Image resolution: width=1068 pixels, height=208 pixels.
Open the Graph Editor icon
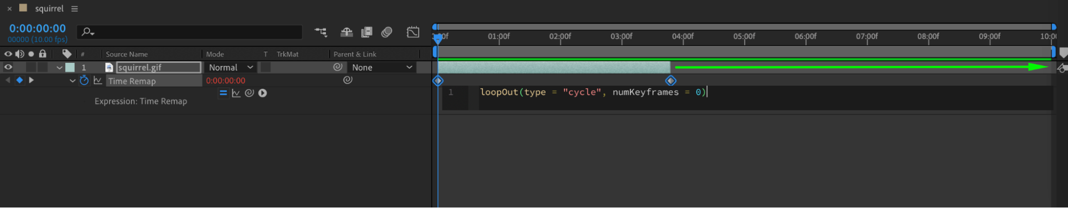click(413, 32)
